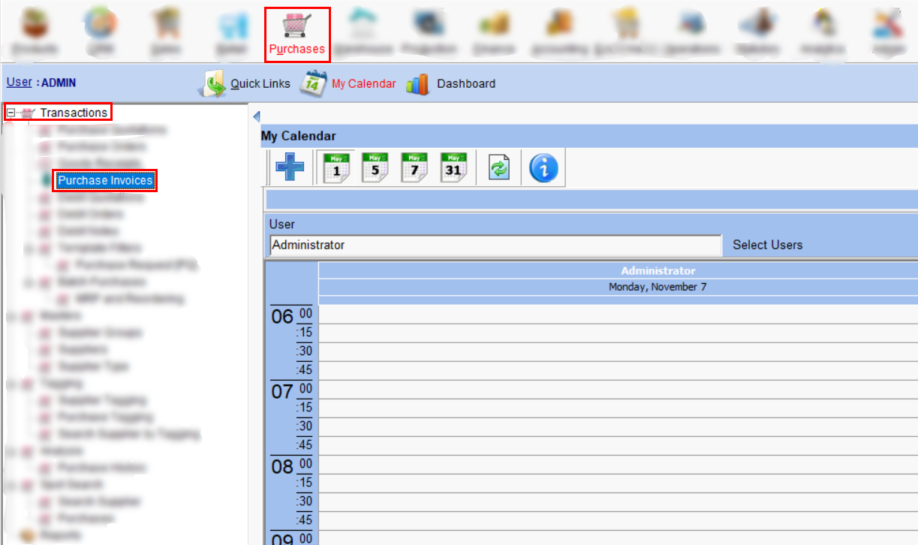Click the User link
This screenshot has width=918, height=545.
19,83
